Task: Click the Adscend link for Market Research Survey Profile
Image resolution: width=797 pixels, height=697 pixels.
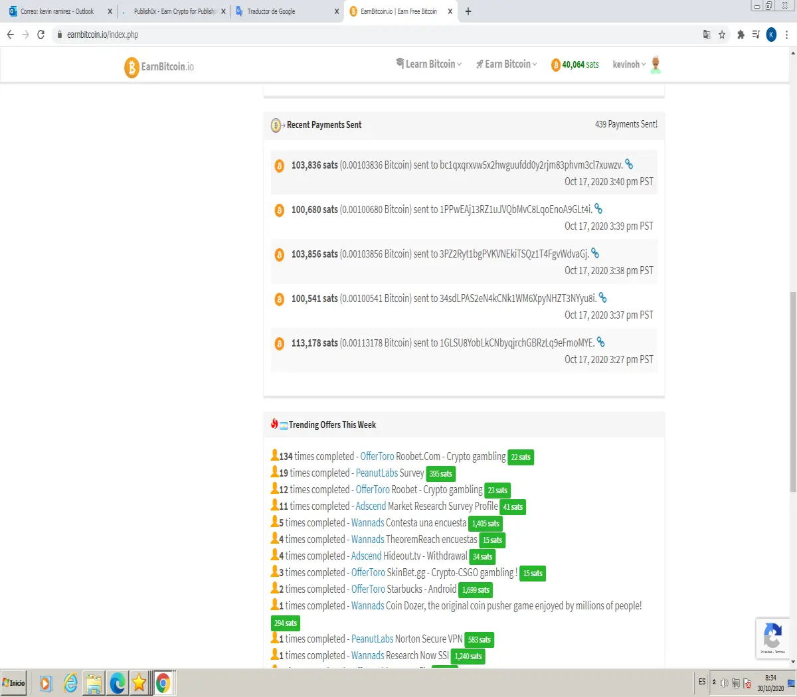Action: point(371,506)
